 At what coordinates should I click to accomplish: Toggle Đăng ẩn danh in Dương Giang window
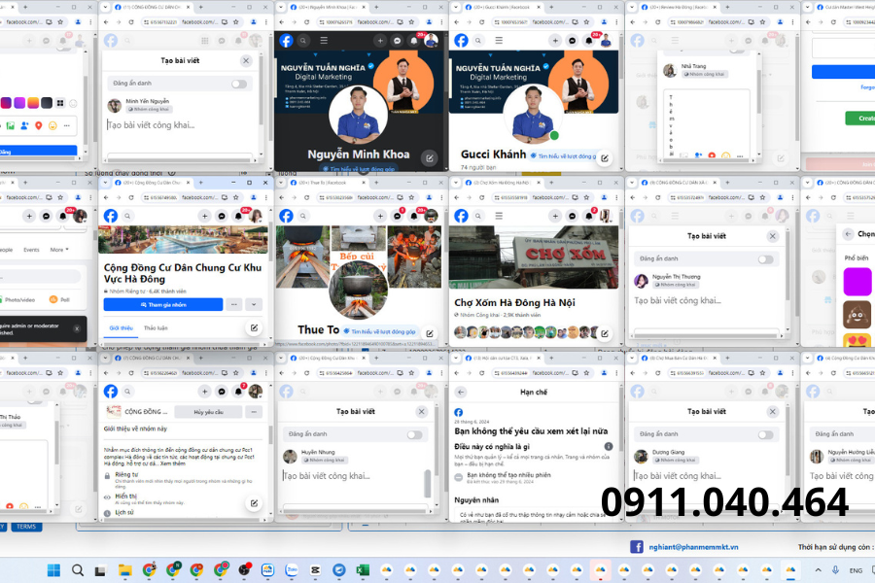[766, 434]
